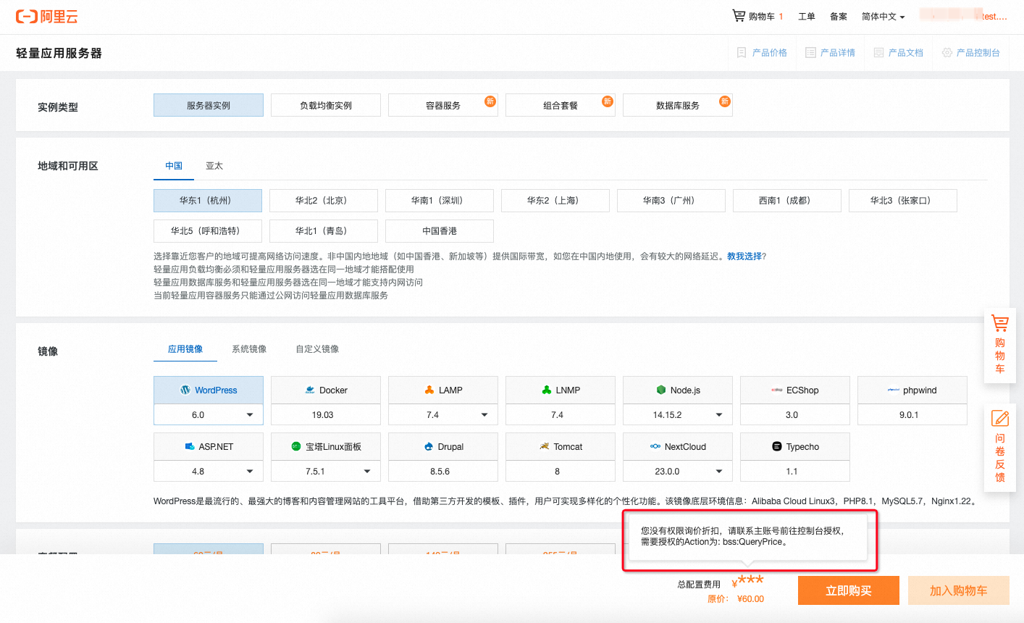
Task: Open ASP.NET version 4.8 dropdown
Action: coord(209,472)
